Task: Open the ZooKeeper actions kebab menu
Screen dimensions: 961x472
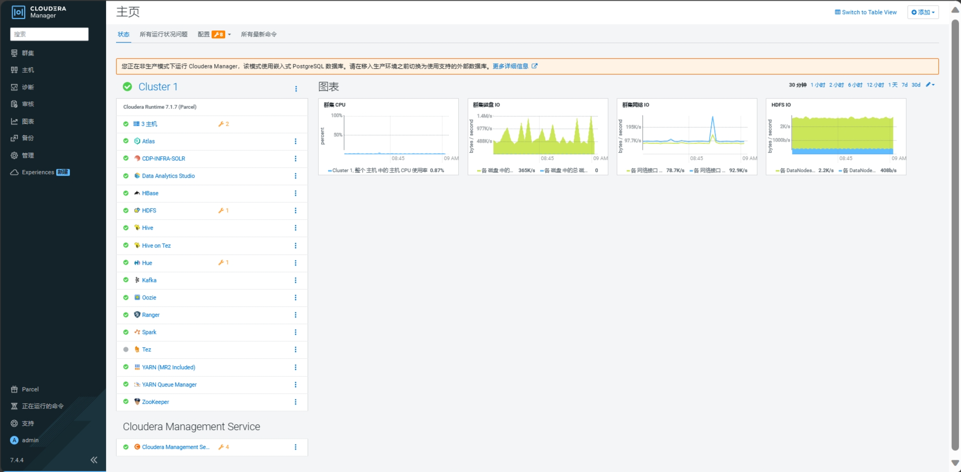Action: click(295, 402)
